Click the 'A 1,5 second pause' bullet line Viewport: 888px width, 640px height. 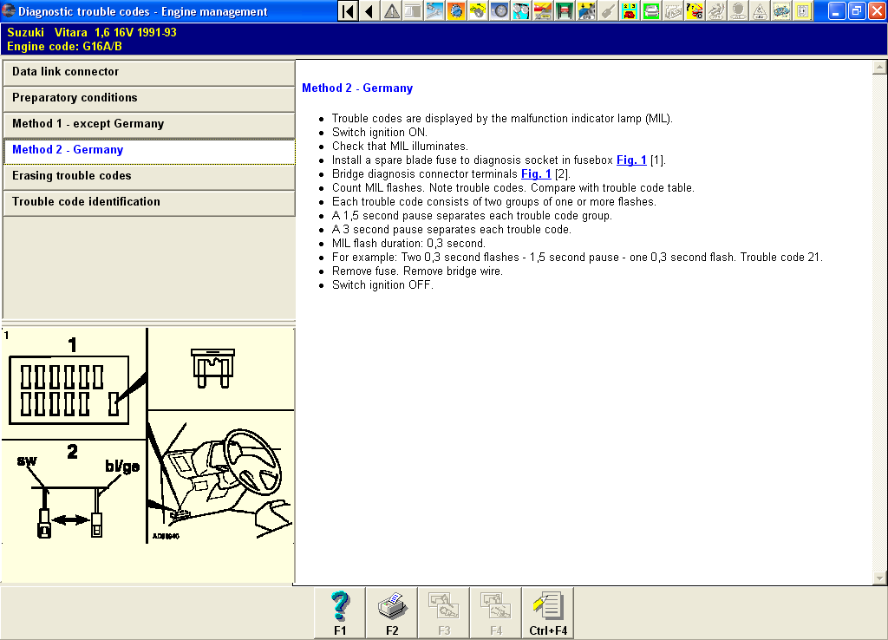click(472, 216)
